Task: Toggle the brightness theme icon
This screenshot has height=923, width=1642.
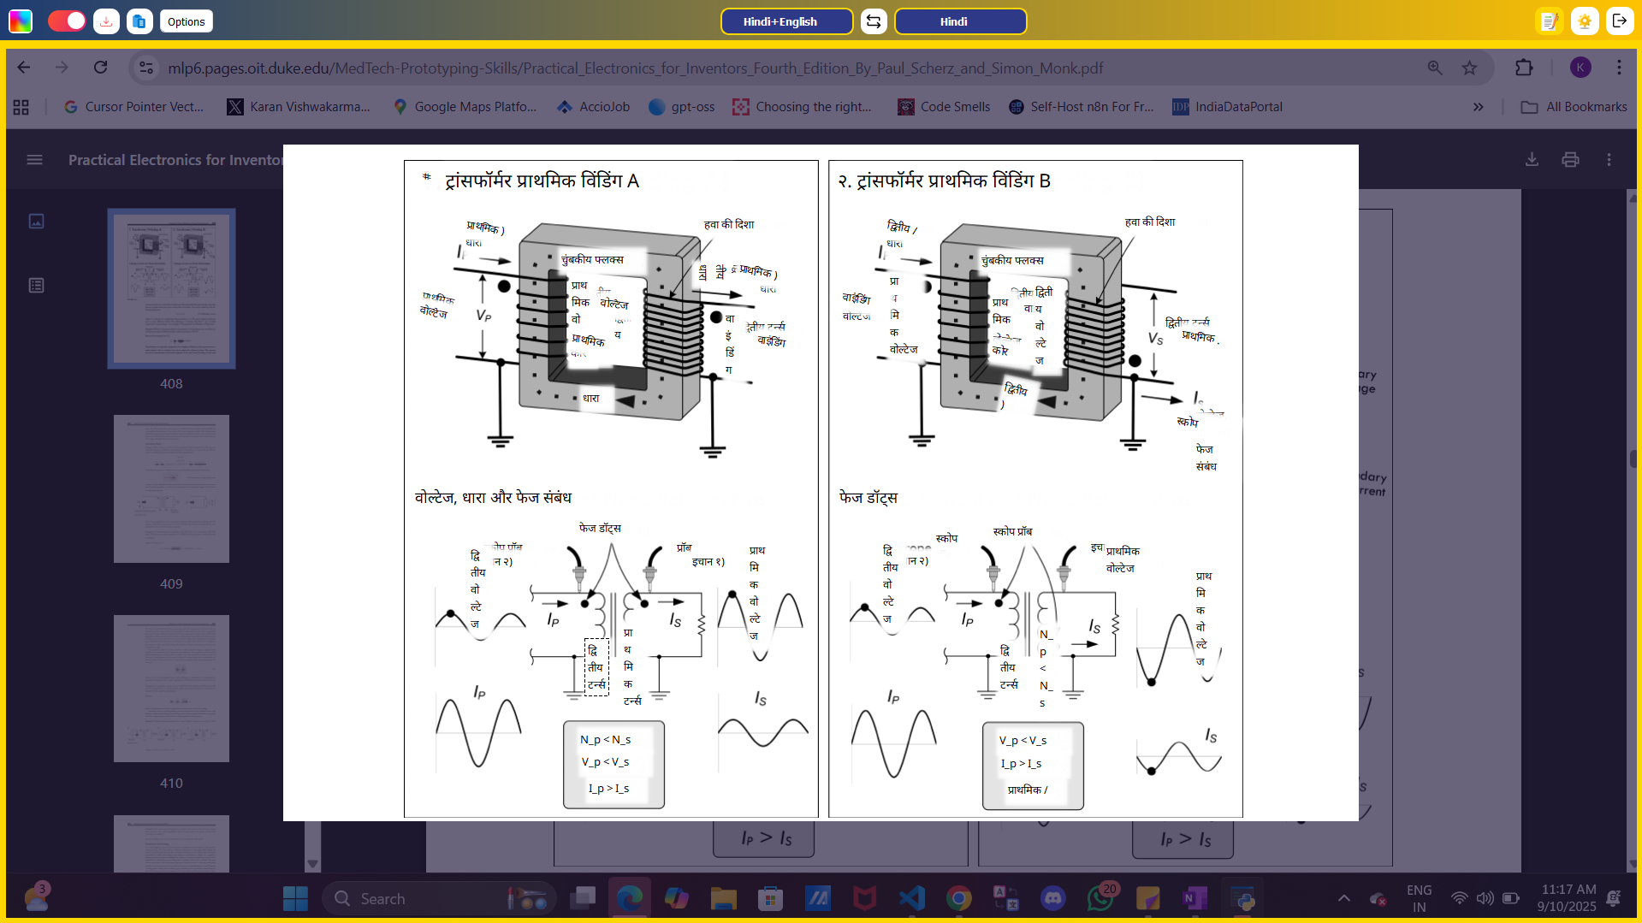Action: click(x=1585, y=21)
